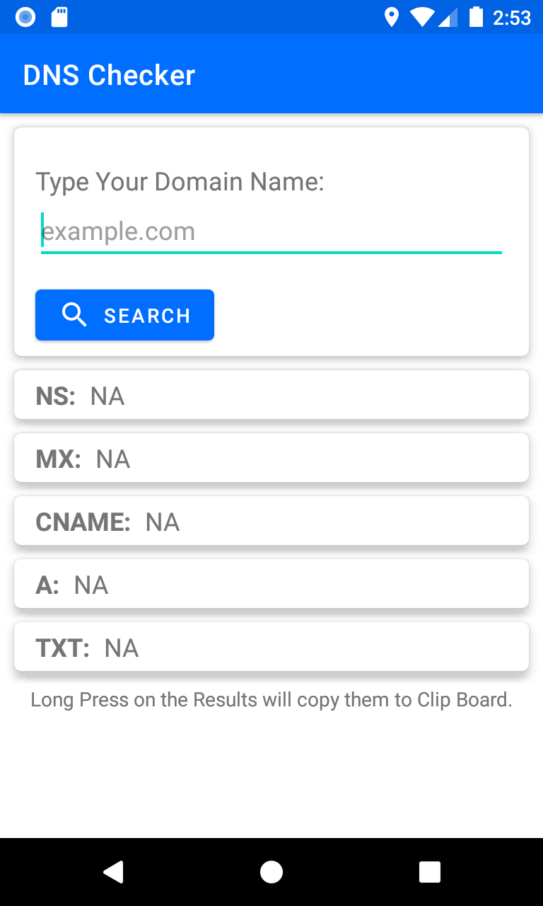This screenshot has width=543, height=906.
Task: Tap the "Type Your Domain Name" label
Action: (x=180, y=182)
